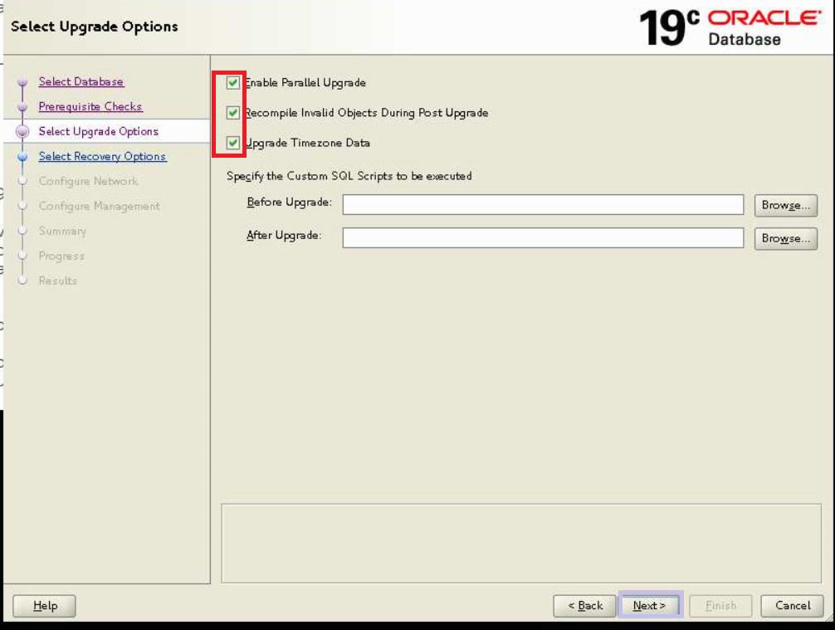This screenshot has width=835, height=630.
Task: Open the Select Recovery Options link
Action: (102, 156)
